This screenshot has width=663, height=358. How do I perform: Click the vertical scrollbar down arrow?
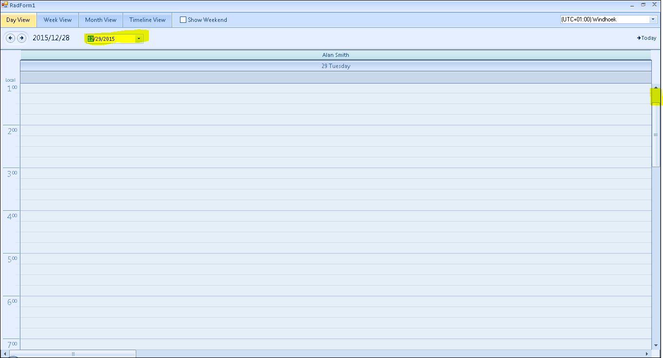point(656,345)
